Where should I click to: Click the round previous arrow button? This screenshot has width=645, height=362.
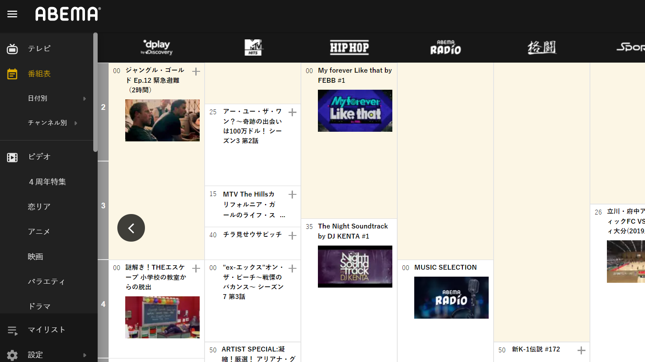[x=131, y=228]
